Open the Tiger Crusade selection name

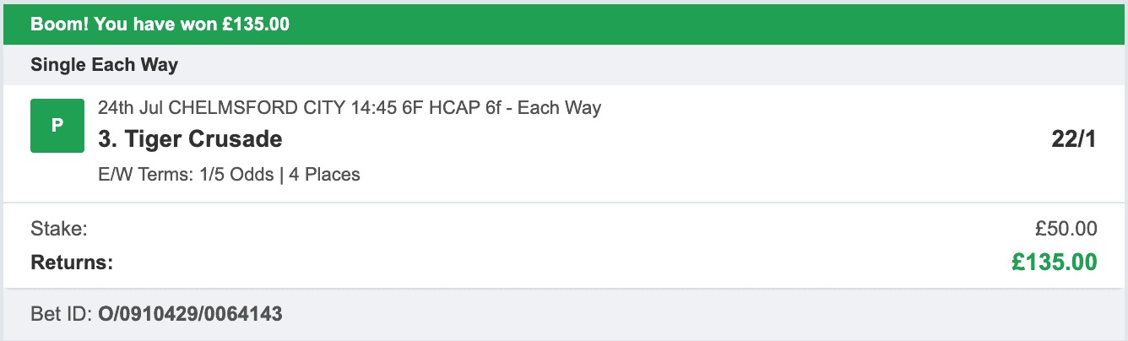[190, 138]
